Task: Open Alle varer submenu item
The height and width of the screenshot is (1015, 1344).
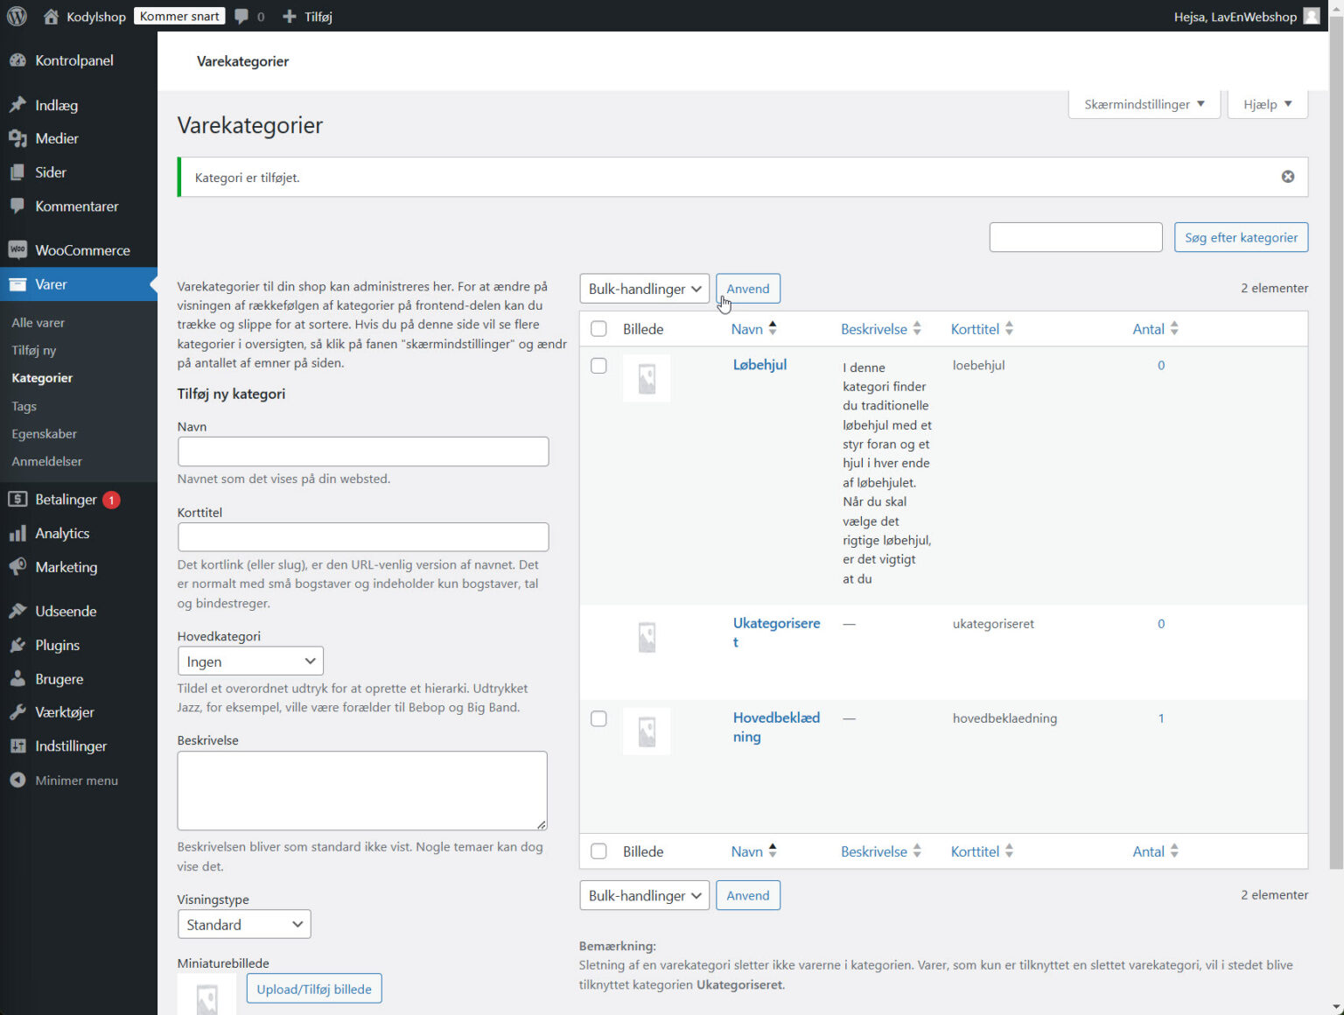Action: point(38,323)
